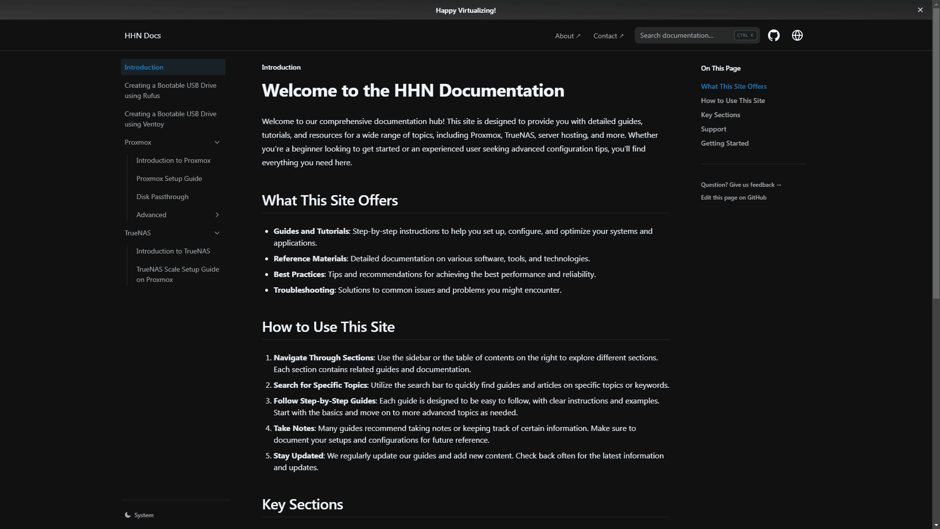Click Edit this page on GitHub
Image resolution: width=940 pixels, height=529 pixels.
(733, 197)
